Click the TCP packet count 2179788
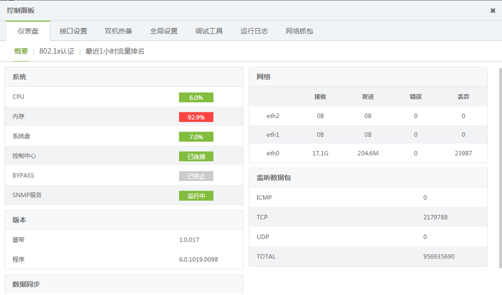The image size is (502, 295). (435, 217)
